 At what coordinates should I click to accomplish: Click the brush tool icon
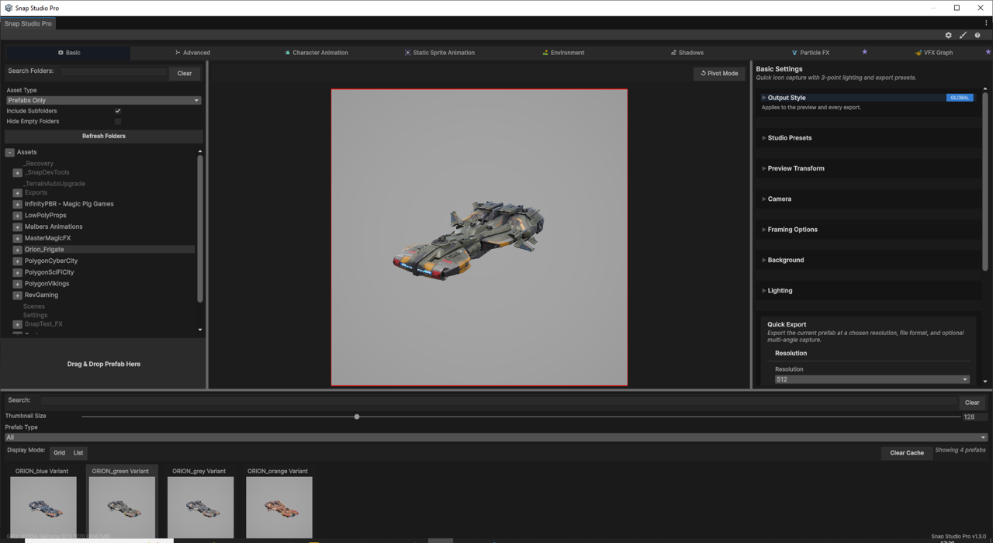point(963,35)
